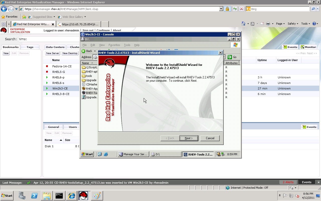The image size is (321, 201).
Task: Click the Configure link
Action: (x=103, y=30)
